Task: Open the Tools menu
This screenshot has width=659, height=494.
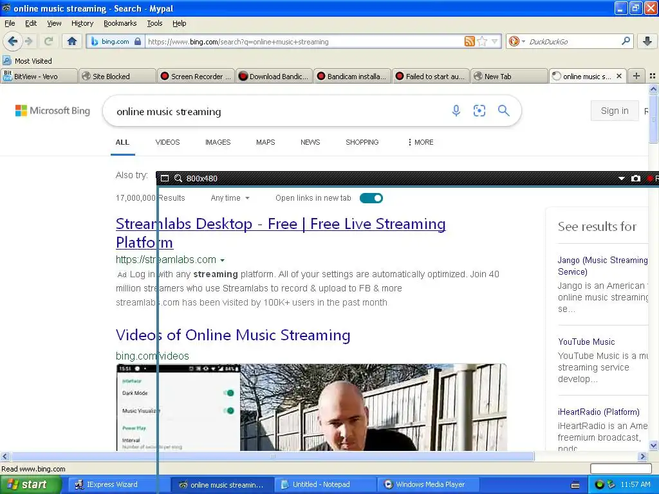Action: (154, 23)
